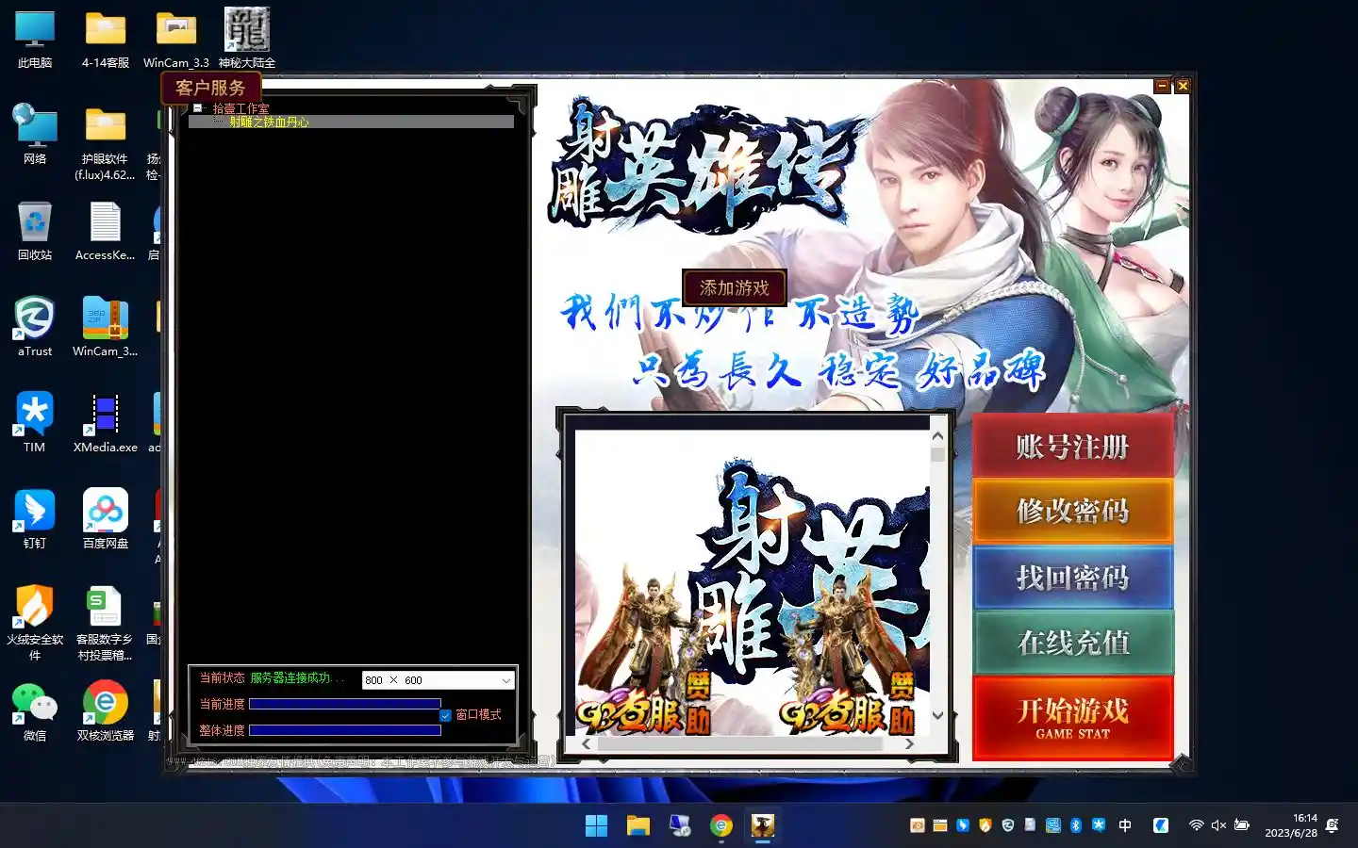Open 火绒安全软件 desktop icon

tap(35, 622)
